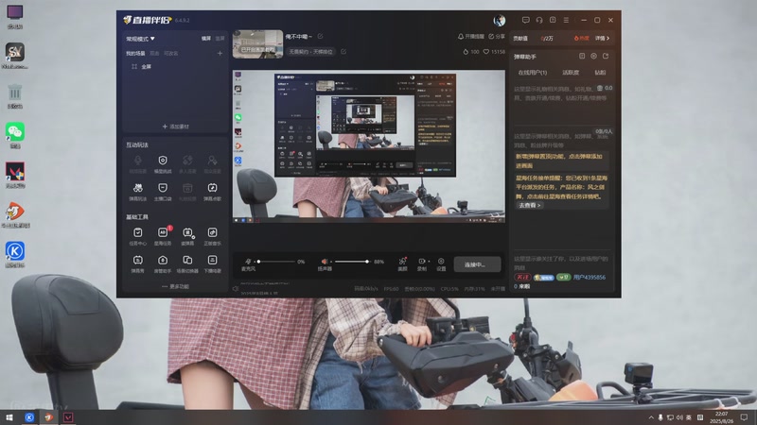757x425 pixels.
Task: Open the headset support icon
Action: (539, 20)
